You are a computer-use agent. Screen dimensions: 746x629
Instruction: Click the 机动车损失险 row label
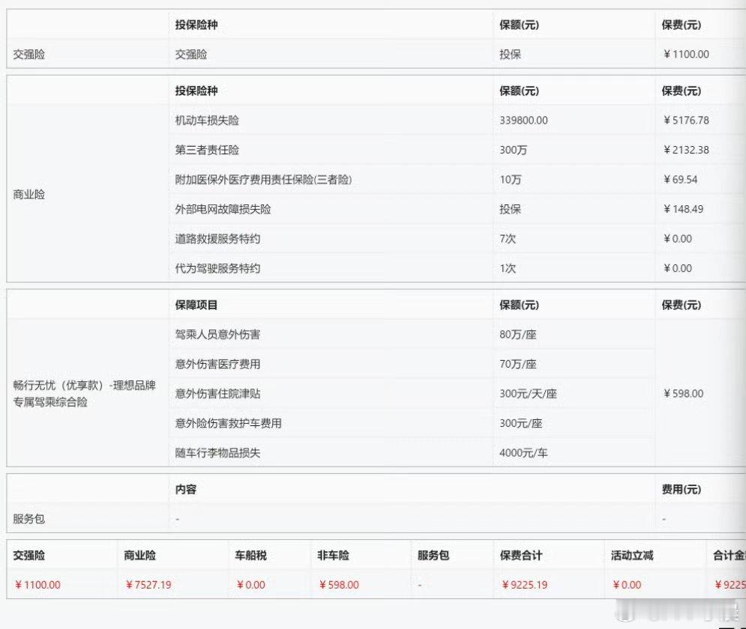(207, 121)
